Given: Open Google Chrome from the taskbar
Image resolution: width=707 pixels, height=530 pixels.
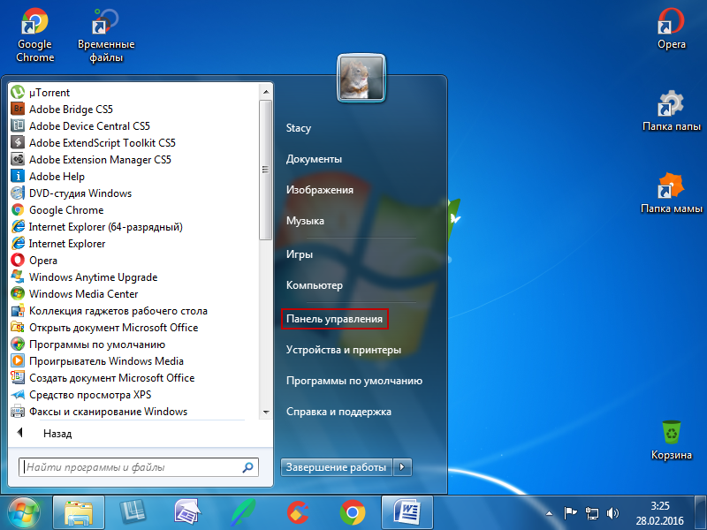Looking at the screenshot, I should tap(353, 513).
